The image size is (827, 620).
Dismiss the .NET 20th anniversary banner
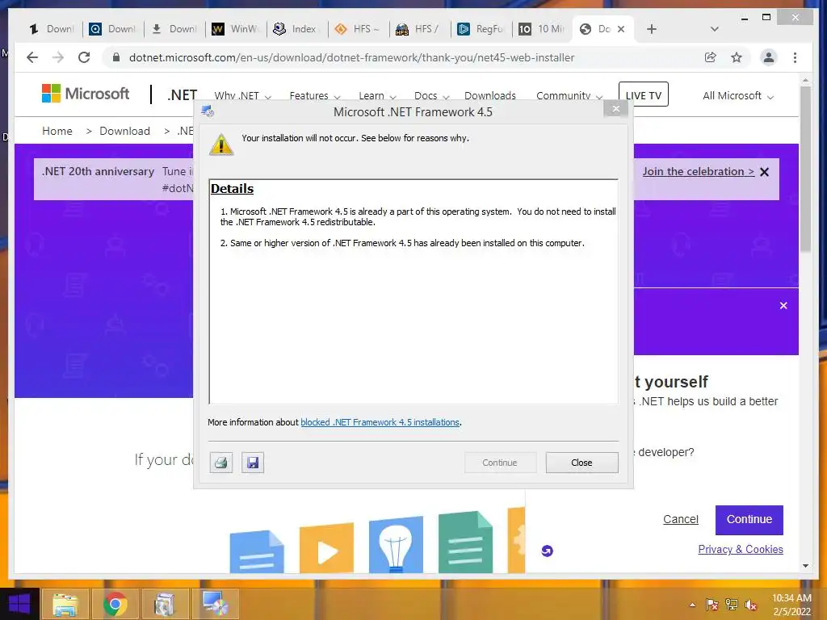764,172
